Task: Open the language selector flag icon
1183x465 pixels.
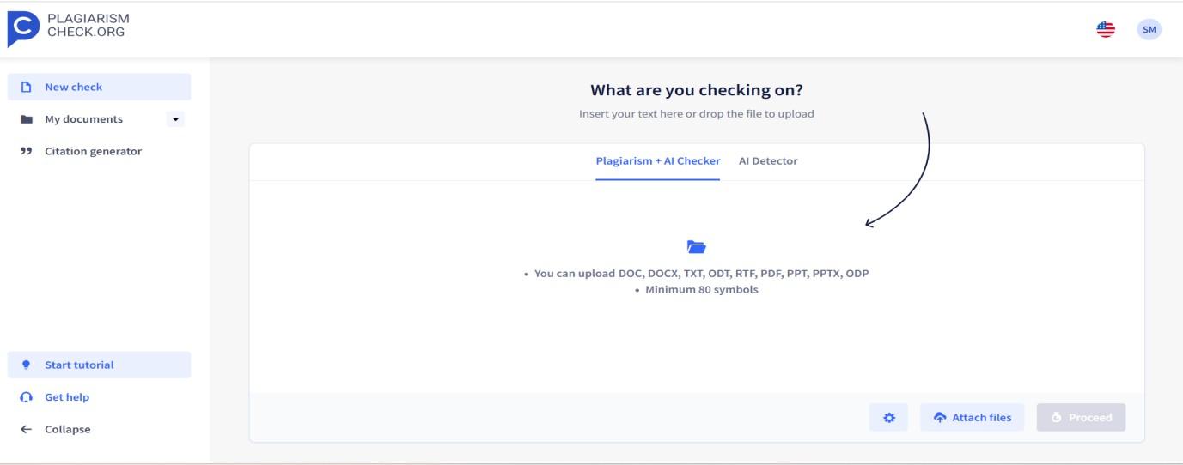Action: coord(1107,29)
